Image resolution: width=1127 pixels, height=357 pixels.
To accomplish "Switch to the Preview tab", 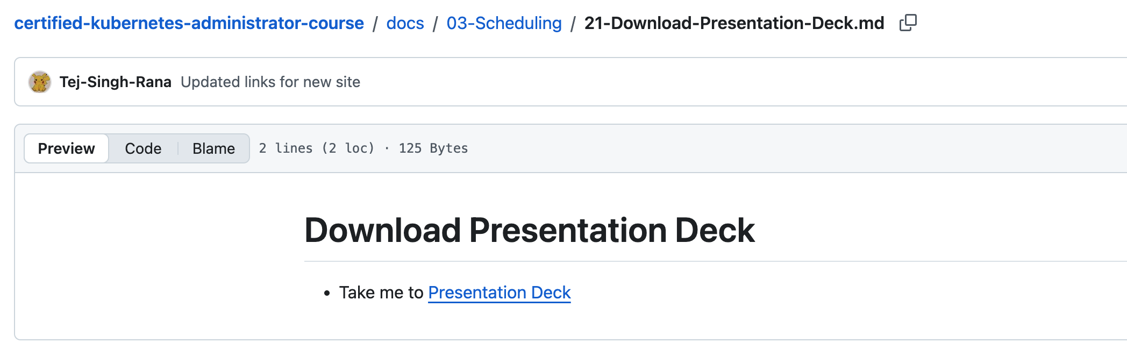I will click(66, 148).
